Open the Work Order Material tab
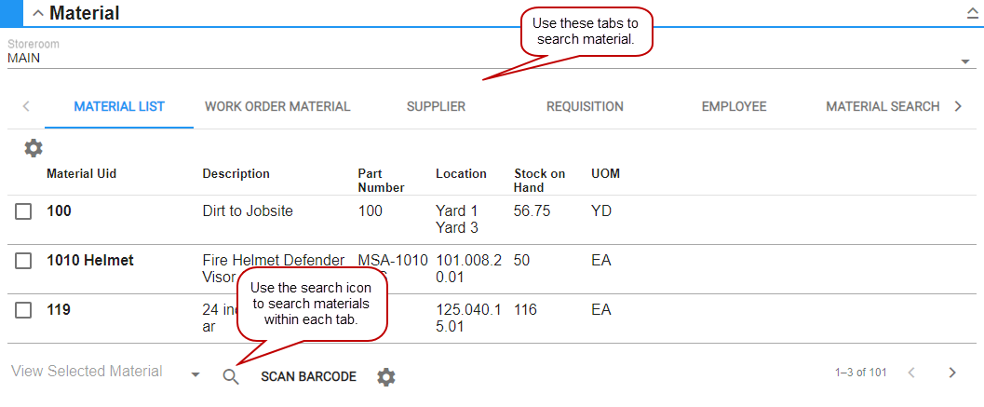The image size is (984, 407). point(277,107)
